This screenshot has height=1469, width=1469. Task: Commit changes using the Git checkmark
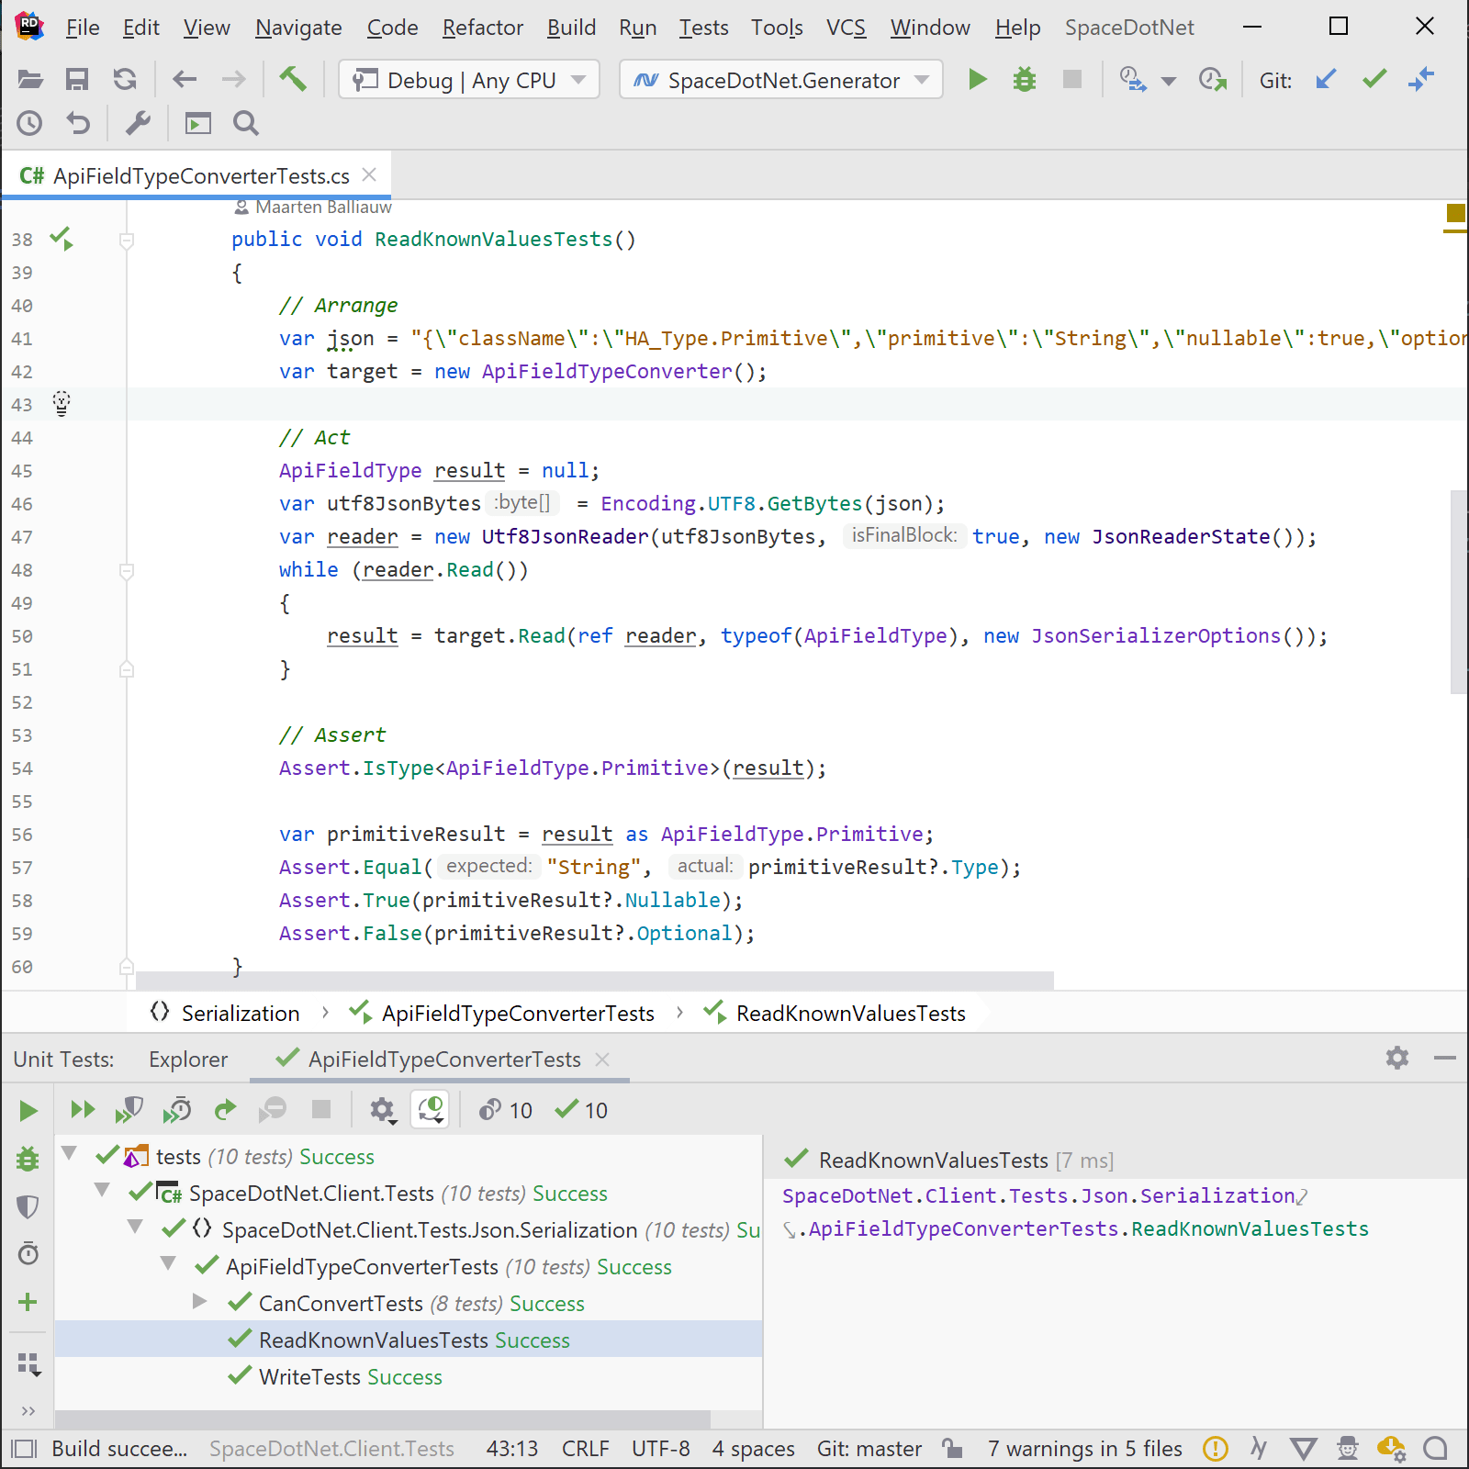(1373, 80)
